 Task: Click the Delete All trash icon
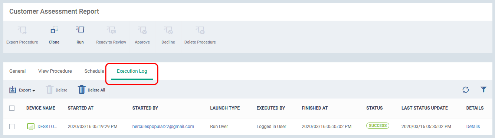[82, 90]
